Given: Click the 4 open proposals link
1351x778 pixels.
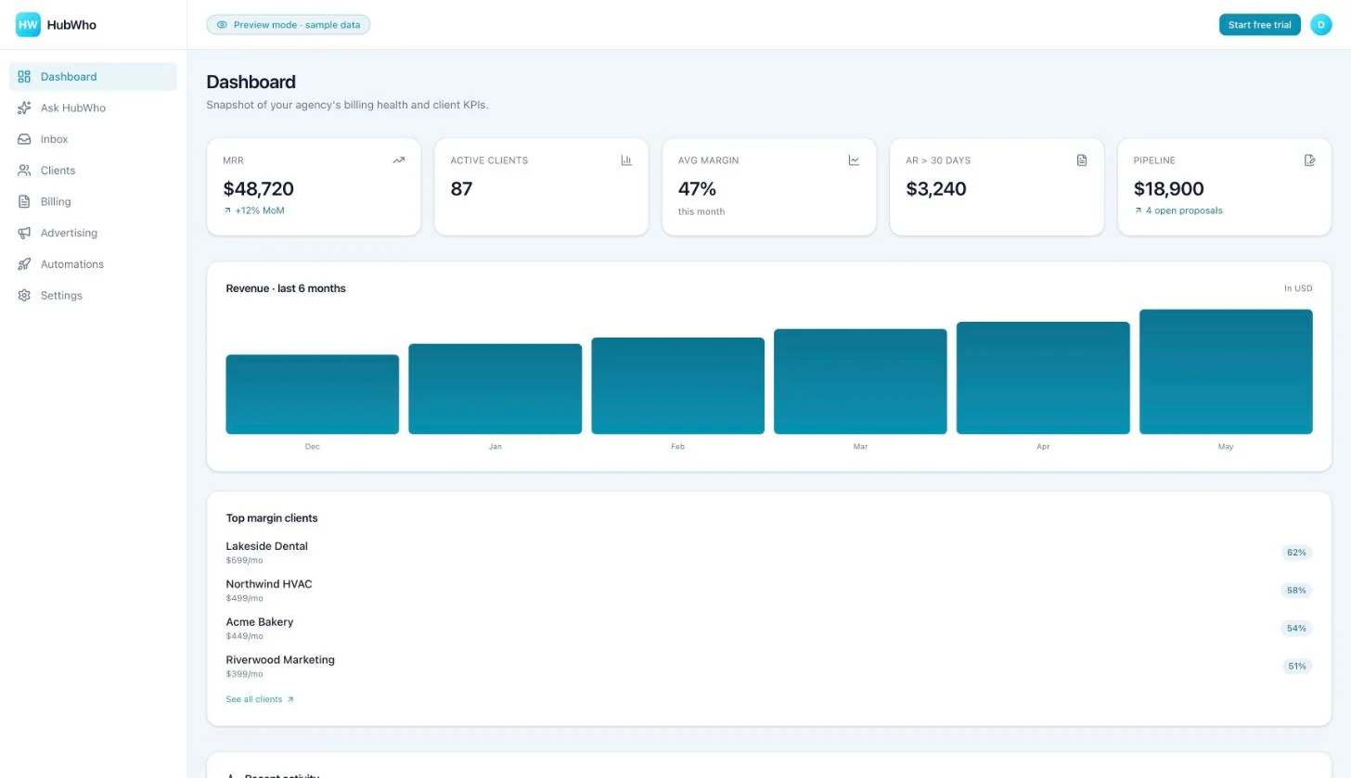Looking at the screenshot, I should tap(1178, 210).
